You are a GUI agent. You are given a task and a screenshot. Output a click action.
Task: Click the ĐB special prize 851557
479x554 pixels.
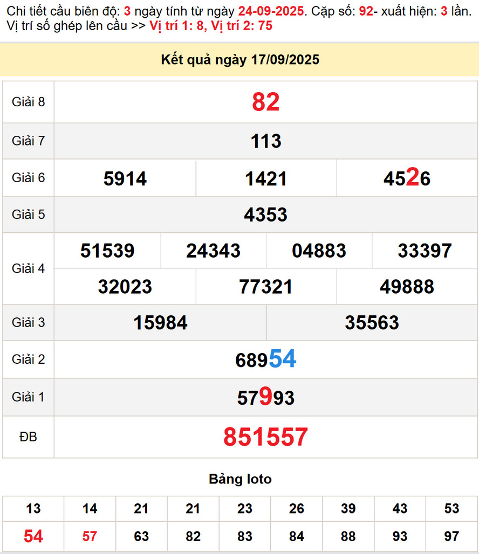point(266,437)
